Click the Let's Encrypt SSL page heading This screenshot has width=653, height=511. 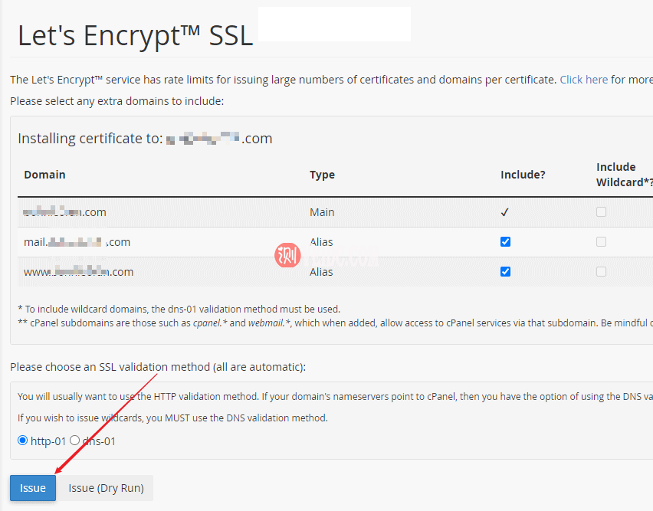tap(135, 35)
